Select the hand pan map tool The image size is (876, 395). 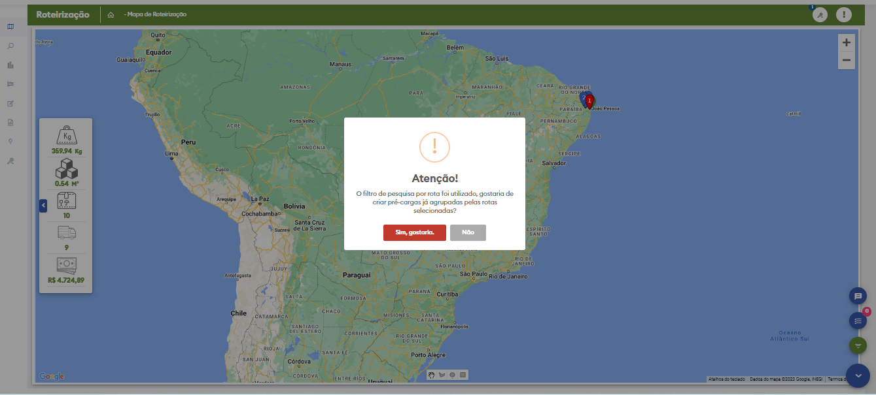tap(432, 375)
